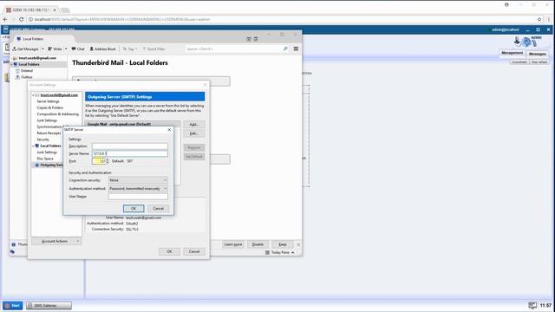Cancel the SMTP Server dialog
Image resolution: width=555 pixels, height=312 pixels.
[x=158, y=208]
